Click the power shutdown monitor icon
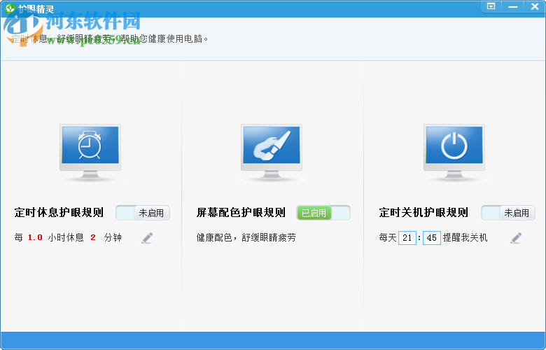 [454, 152]
